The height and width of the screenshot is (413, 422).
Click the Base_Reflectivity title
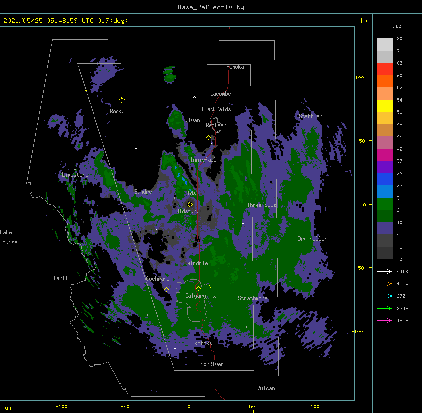pyautogui.click(x=211, y=7)
